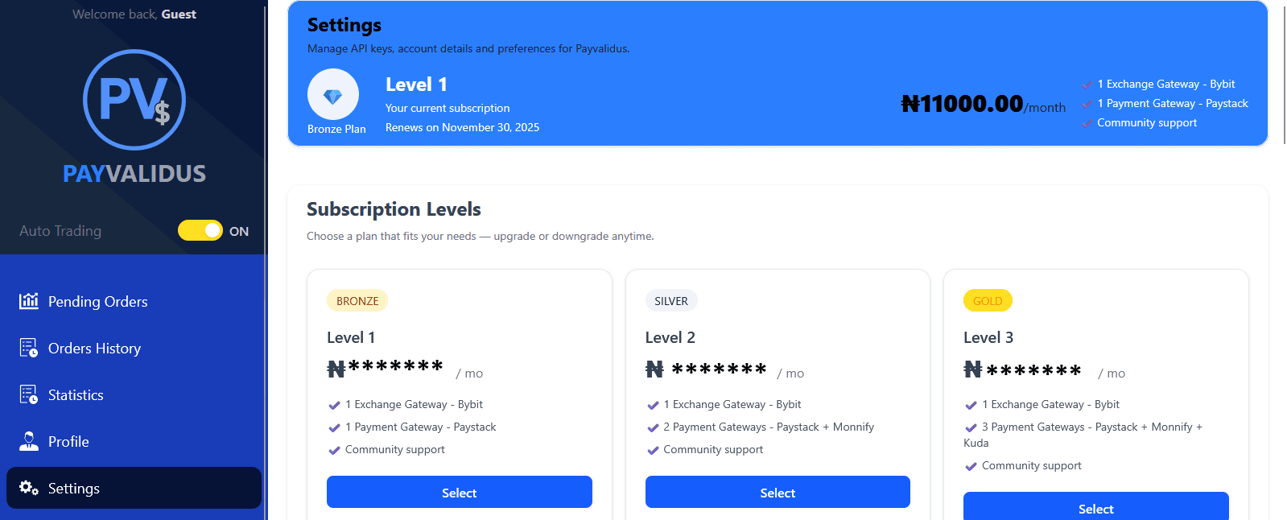Select the Gold Level 3 plan
Screen dimensions: 1287x520
[x=1095, y=509]
